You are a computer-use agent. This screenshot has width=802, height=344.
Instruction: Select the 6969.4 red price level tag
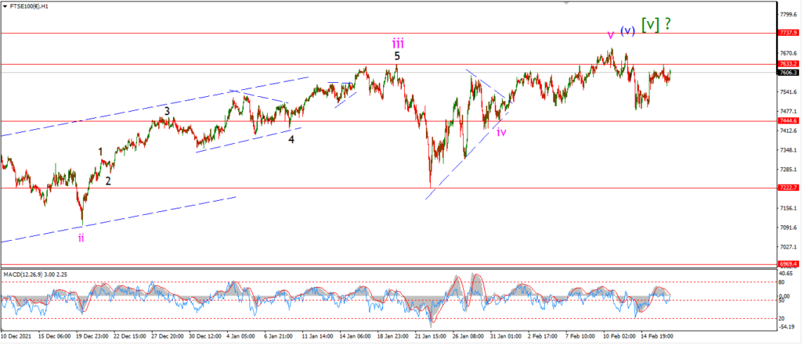(789, 264)
